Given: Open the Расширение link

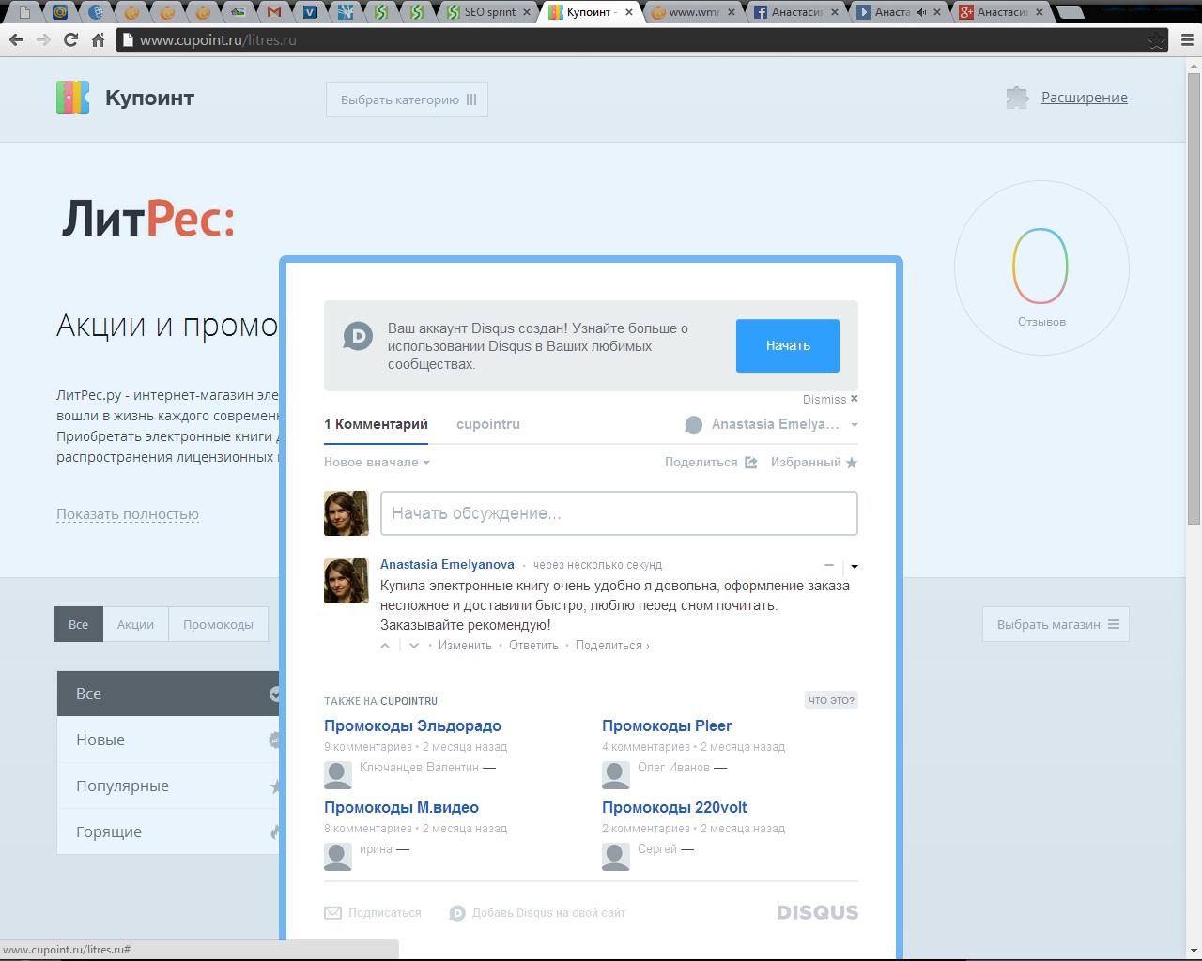Looking at the screenshot, I should 1085,98.
